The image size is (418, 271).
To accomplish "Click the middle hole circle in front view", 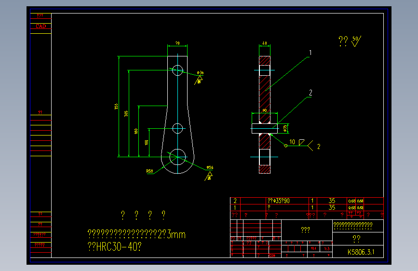I will tap(177, 129).
